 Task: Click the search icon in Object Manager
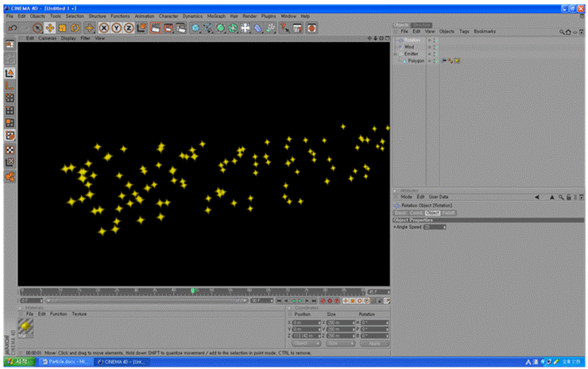click(562, 33)
